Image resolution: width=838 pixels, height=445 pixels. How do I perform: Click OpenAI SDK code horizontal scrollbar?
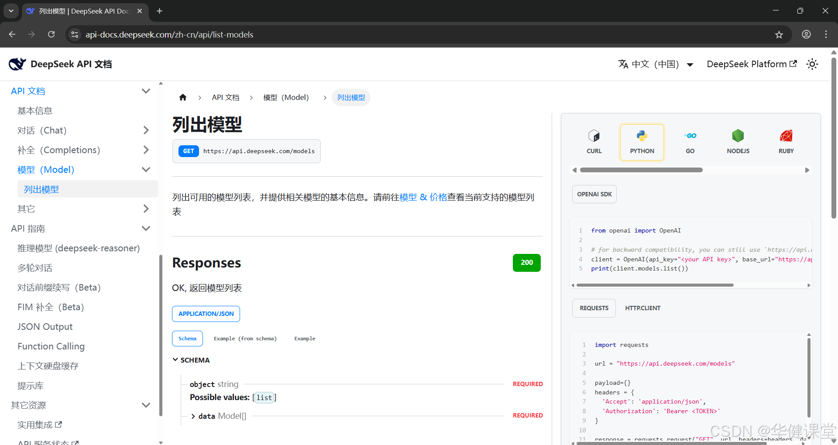[x=655, y=285]
